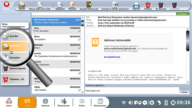Click attachment paperclip on Sara's email
The width and height of the screenshot is (192, 108).
click(x=79, y=31)
